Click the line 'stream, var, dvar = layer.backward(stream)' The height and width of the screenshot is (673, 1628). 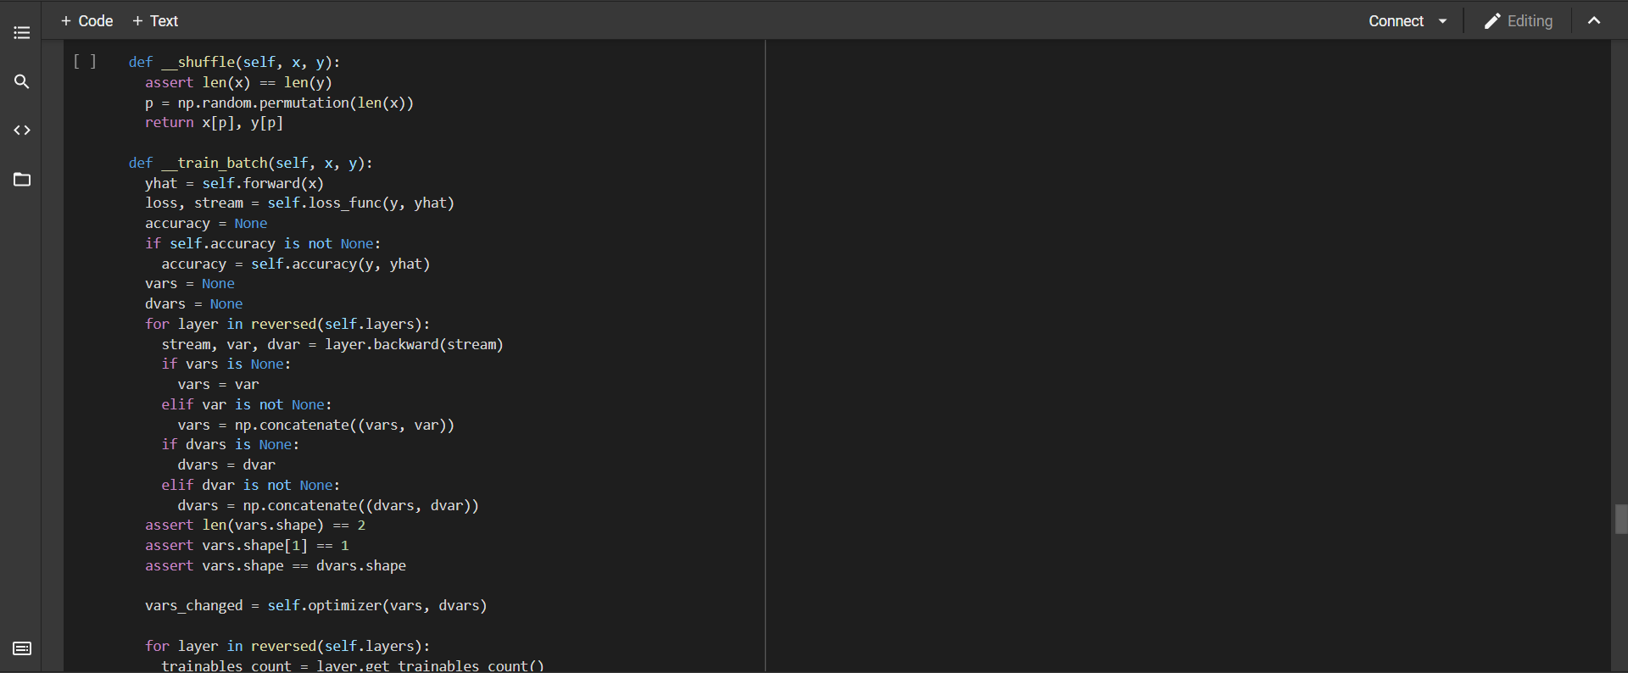click(x=332, y=344)
